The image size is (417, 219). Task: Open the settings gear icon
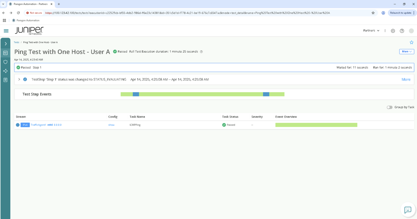point(393,31)
